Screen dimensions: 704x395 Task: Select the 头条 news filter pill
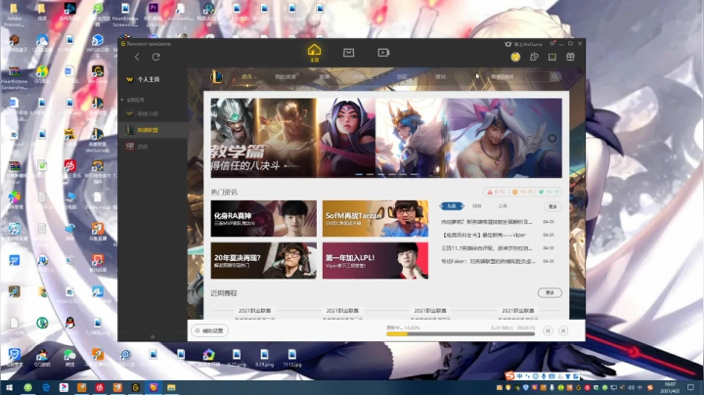click(452, 206)
